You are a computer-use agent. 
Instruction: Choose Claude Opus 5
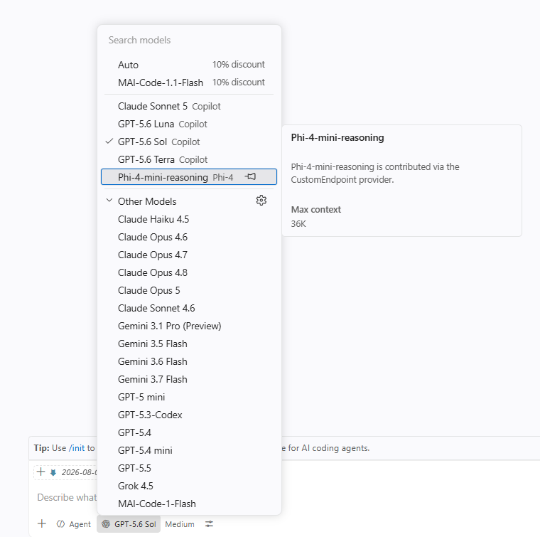coord(189,290)
